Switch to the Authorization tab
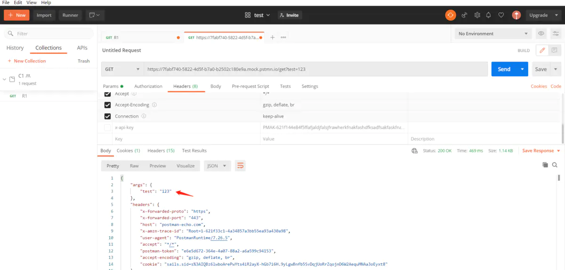The height and width of the screenshot is (270, 565). (148, 87)
